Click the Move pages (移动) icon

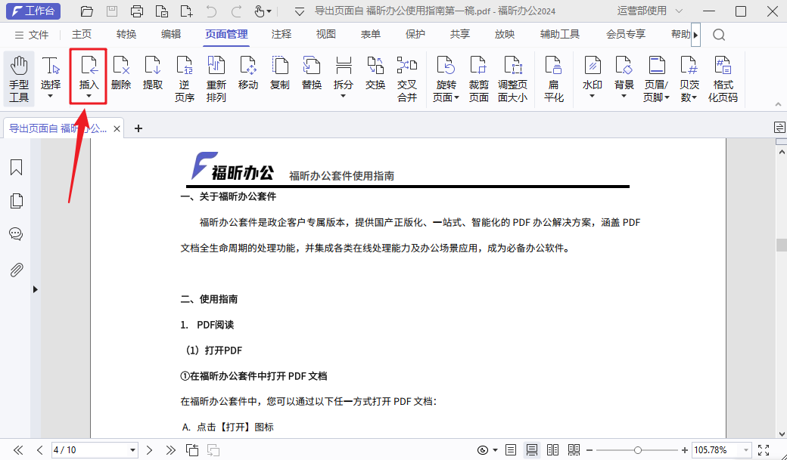[x=248, y=73]
